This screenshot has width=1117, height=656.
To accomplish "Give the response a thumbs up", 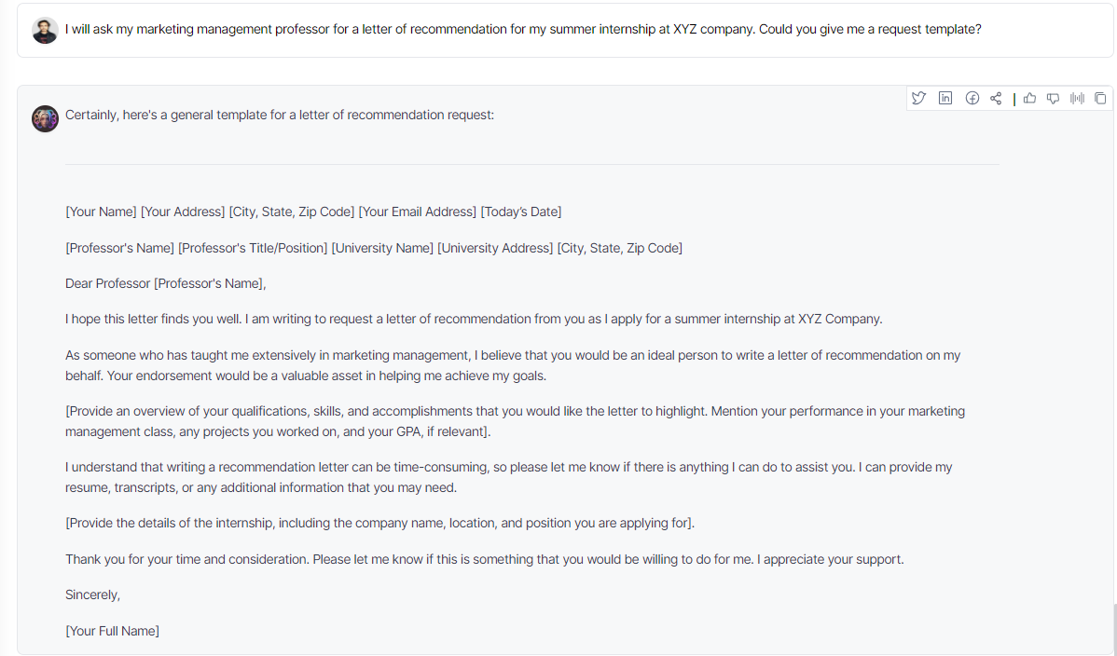I will [1030, 98].
